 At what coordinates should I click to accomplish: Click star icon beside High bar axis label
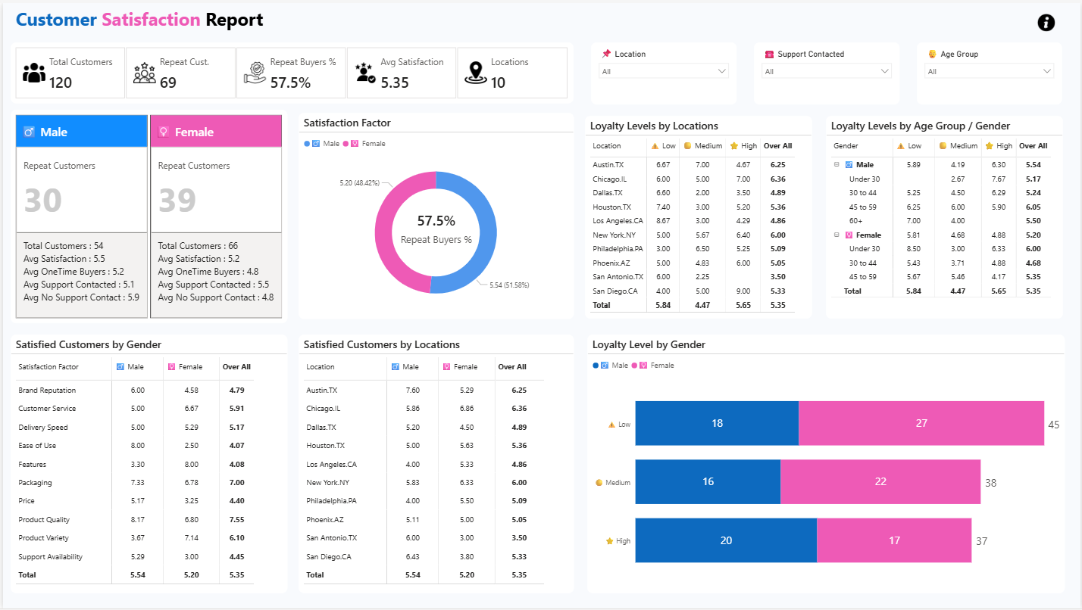click(609, 541)
